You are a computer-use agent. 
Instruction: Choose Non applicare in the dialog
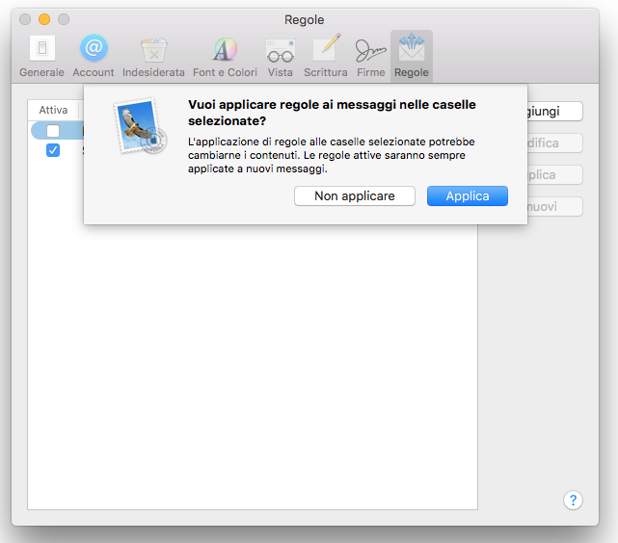tap(355, 196)
